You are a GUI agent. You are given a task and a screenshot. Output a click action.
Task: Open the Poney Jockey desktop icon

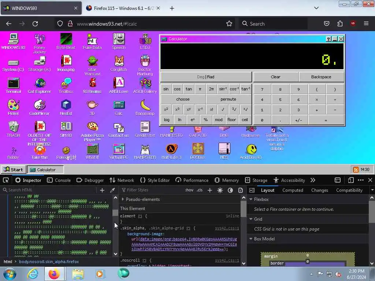coord(40,44)
